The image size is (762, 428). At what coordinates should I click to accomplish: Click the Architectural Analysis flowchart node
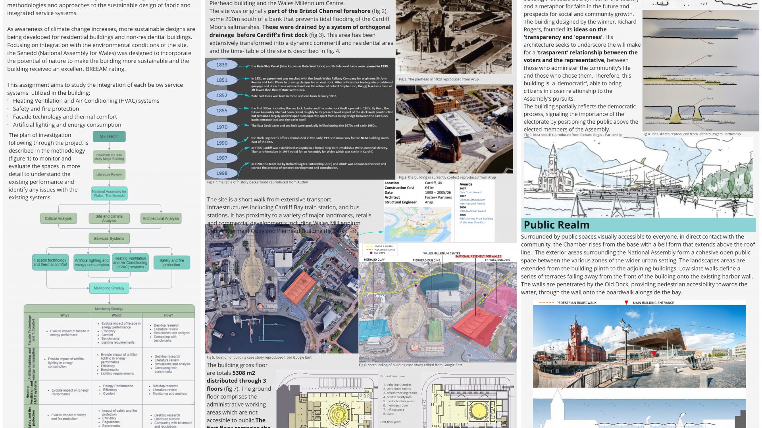click(161, 218)
